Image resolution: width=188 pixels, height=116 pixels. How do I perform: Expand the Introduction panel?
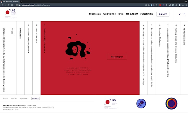click(x=20, y=58)
